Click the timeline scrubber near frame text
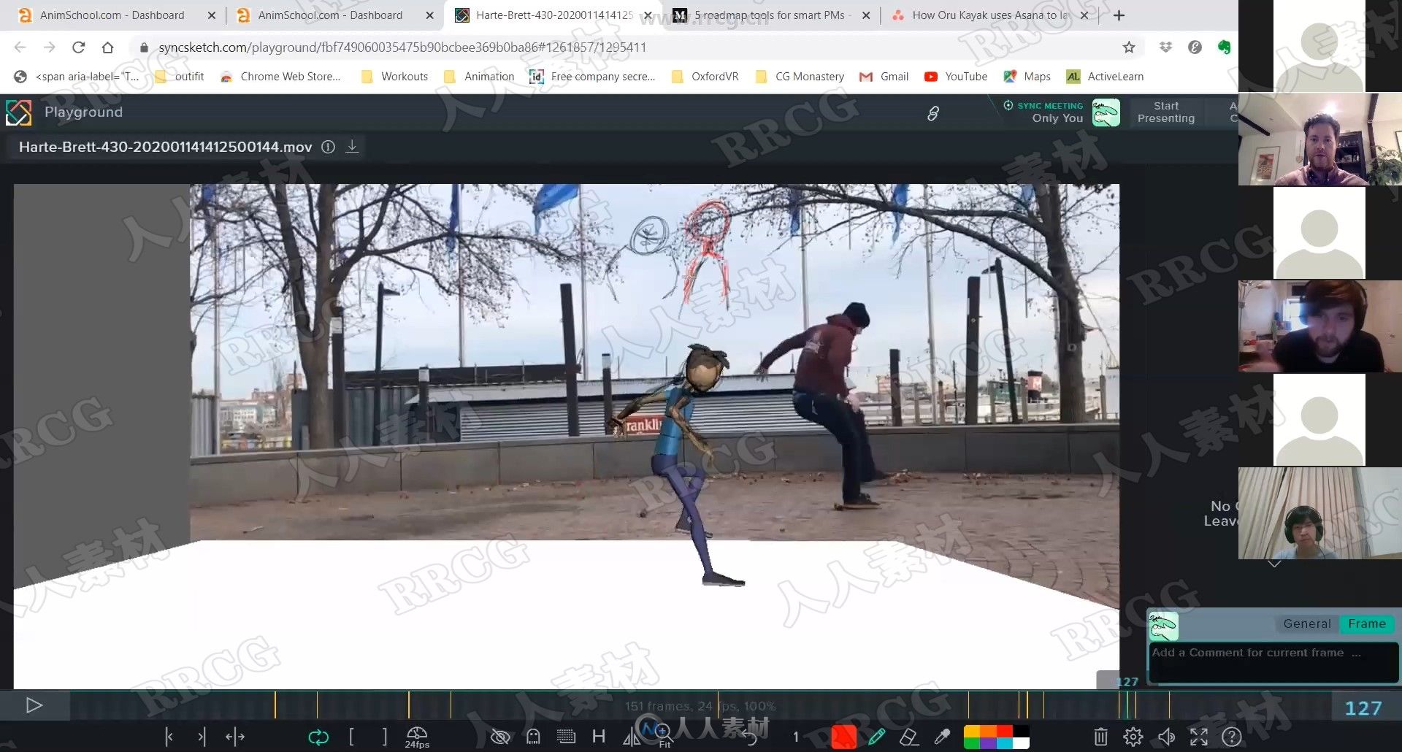Viewport: 1402px width, 752px height. [700, 706]
